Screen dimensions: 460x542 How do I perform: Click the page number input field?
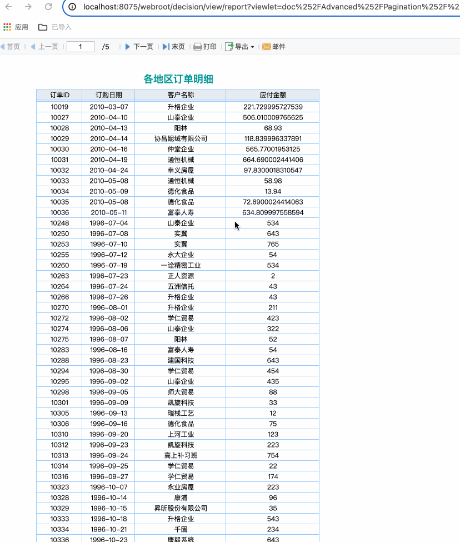click(x=81, y=47)
